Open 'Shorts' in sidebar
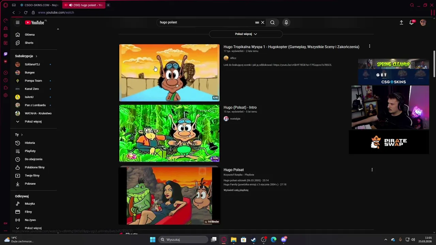The image size is (436, 245). coord(30,43)
